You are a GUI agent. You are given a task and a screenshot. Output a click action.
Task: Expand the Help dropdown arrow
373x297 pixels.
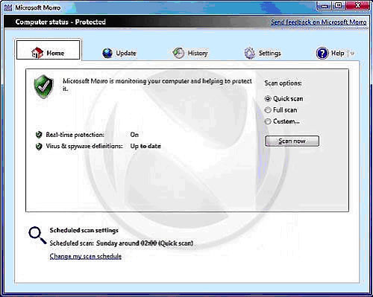pyautogui.click(x=352, y=53)
